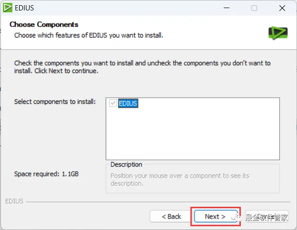Click the 'Choose which features of EDIUS' subtitle
The image size is (297, 230).
tap(89, 35)
